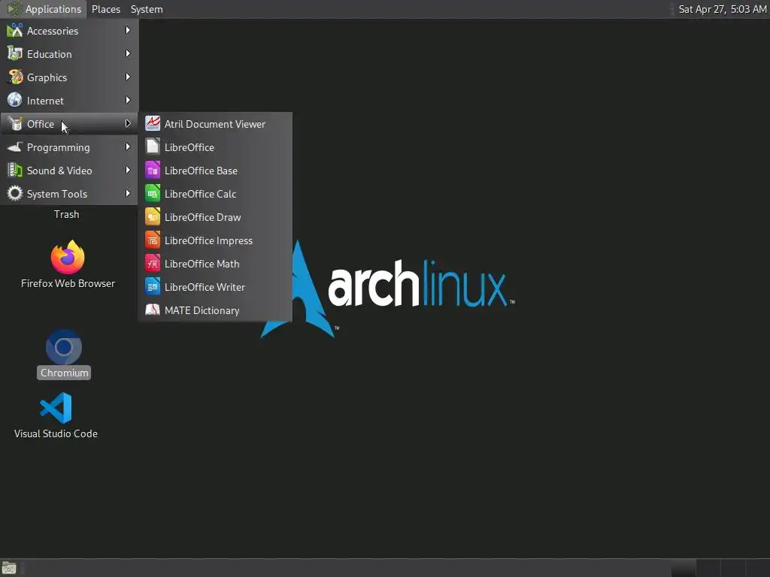Image resolution: width=770 pixels, height=577 pixels.
Task: Expand the Education submenu arrow
Action: 128,53
